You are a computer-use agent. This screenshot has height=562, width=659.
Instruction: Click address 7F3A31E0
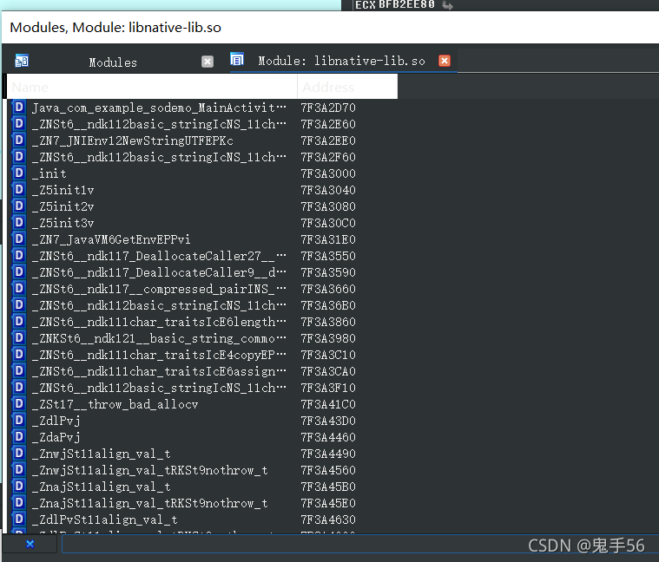[328, 239]
